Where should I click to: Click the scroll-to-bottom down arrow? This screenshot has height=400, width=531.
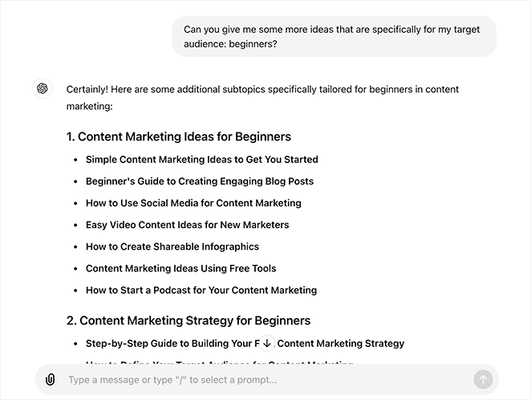pos(267,343)
